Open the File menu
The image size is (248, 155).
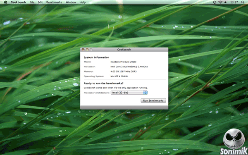32,2
